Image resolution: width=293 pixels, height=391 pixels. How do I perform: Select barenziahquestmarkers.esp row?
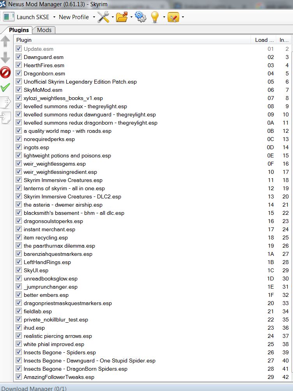click(152, 254)
